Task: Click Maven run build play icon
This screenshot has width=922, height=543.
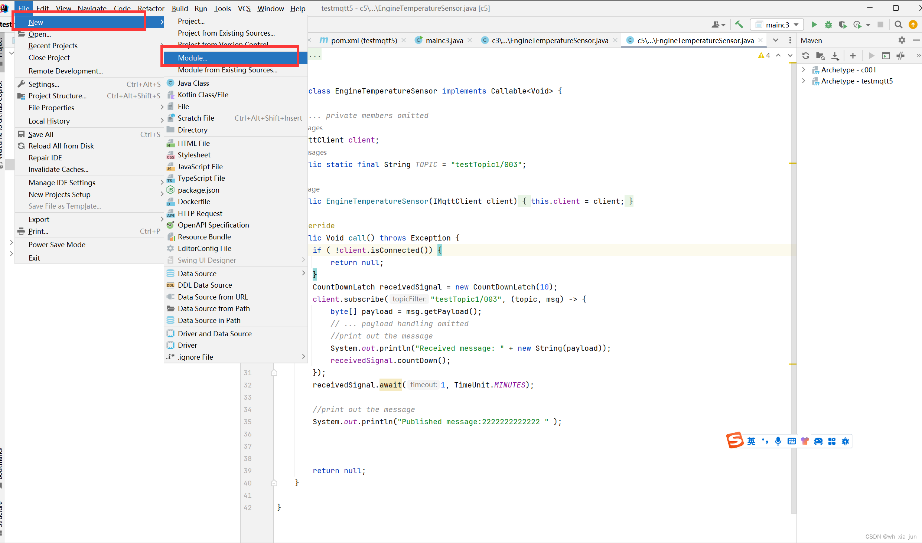Action: 871,56
